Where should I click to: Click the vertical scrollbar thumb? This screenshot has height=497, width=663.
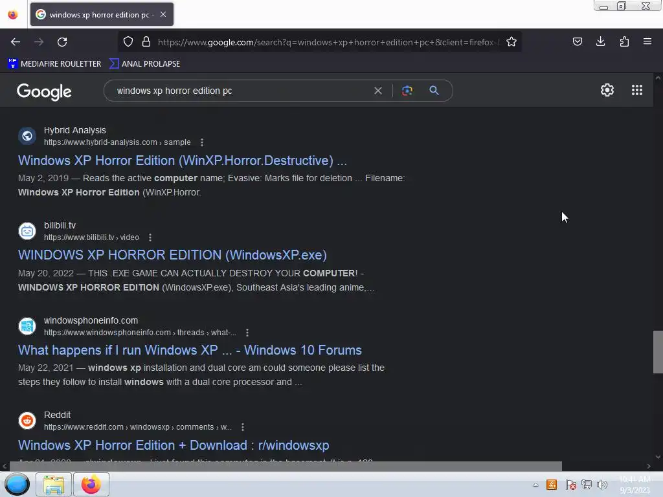coord(658,352)
